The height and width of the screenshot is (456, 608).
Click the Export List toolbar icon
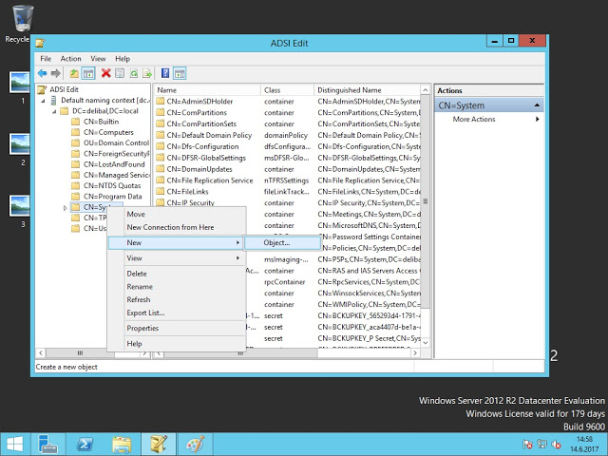(x=148, y=73)
